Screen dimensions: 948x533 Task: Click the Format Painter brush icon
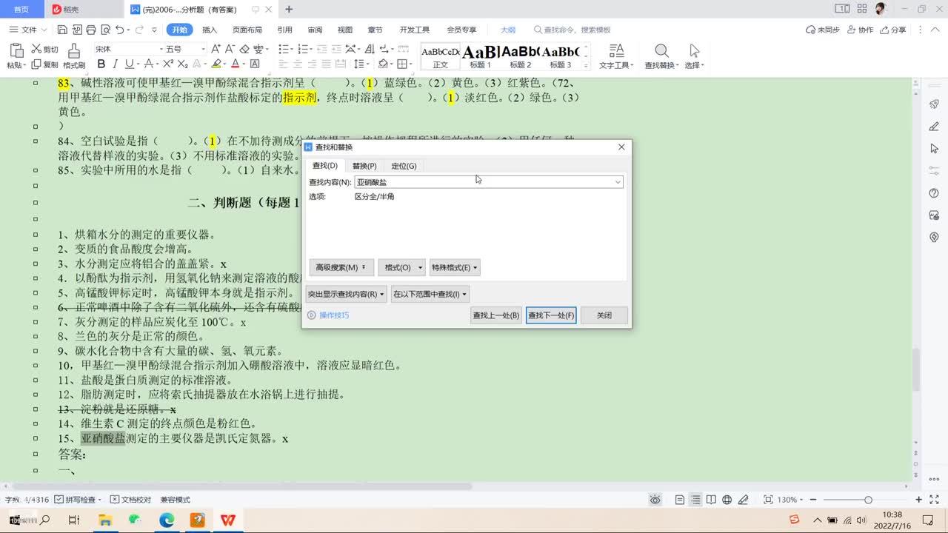pyautogui.click(x=73, y=51)
